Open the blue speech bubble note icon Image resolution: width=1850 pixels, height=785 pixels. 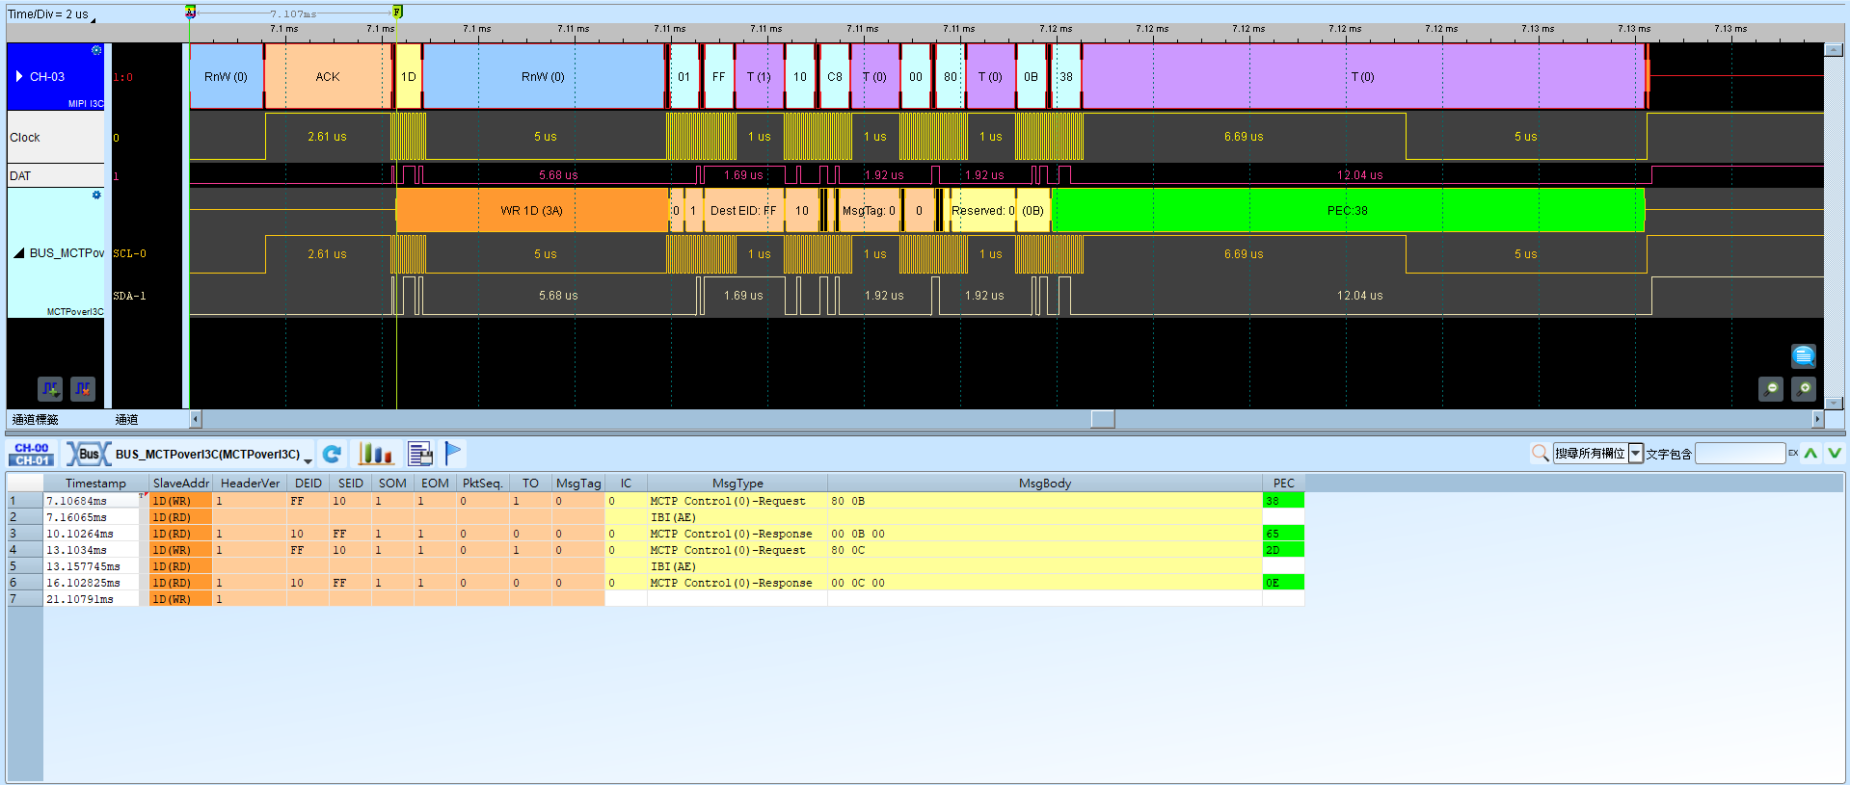(1804, 355)
